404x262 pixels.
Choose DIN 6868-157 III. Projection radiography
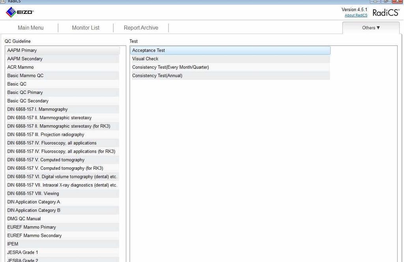63,135
